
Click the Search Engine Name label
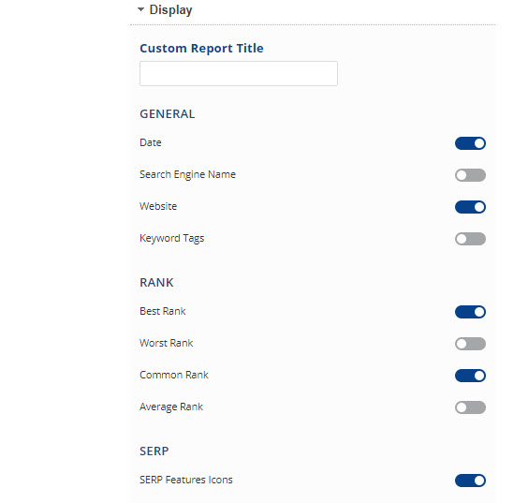187,175
